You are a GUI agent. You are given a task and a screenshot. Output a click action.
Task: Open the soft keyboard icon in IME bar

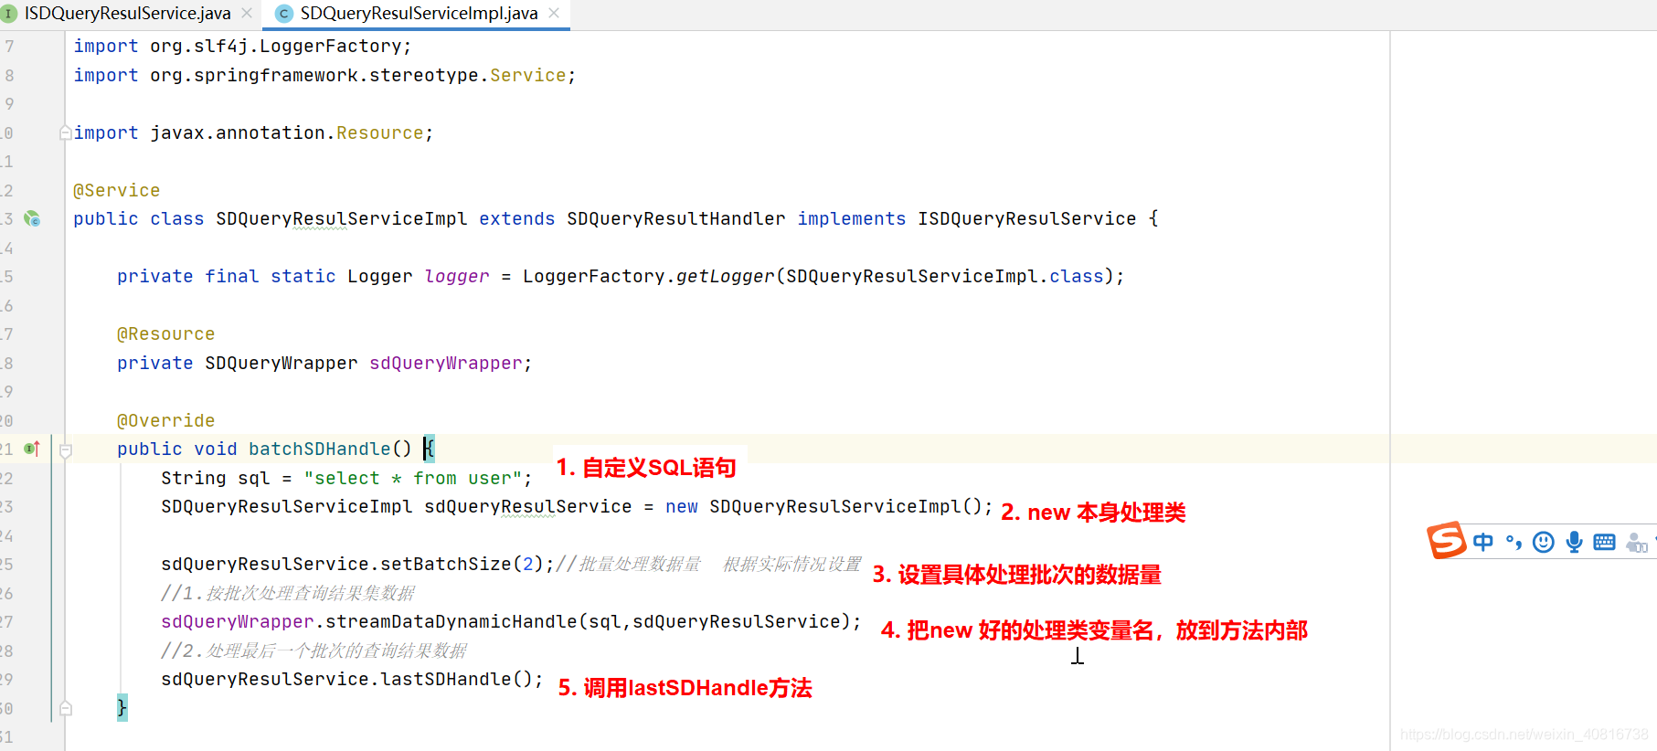pos(1604,542)
